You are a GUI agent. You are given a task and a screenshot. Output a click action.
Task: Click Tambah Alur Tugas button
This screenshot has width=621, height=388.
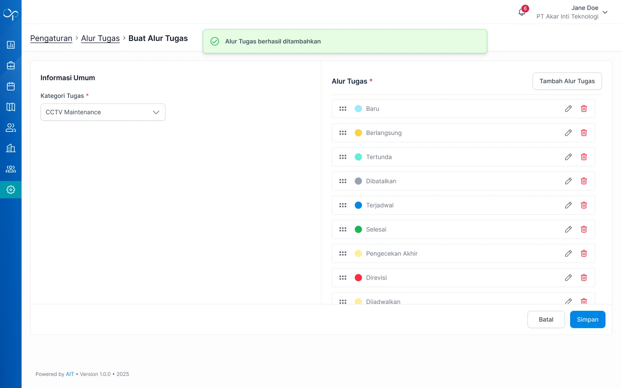[567, 81]
